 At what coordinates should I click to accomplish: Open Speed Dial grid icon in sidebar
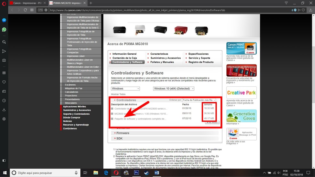(x=4, y=73)
